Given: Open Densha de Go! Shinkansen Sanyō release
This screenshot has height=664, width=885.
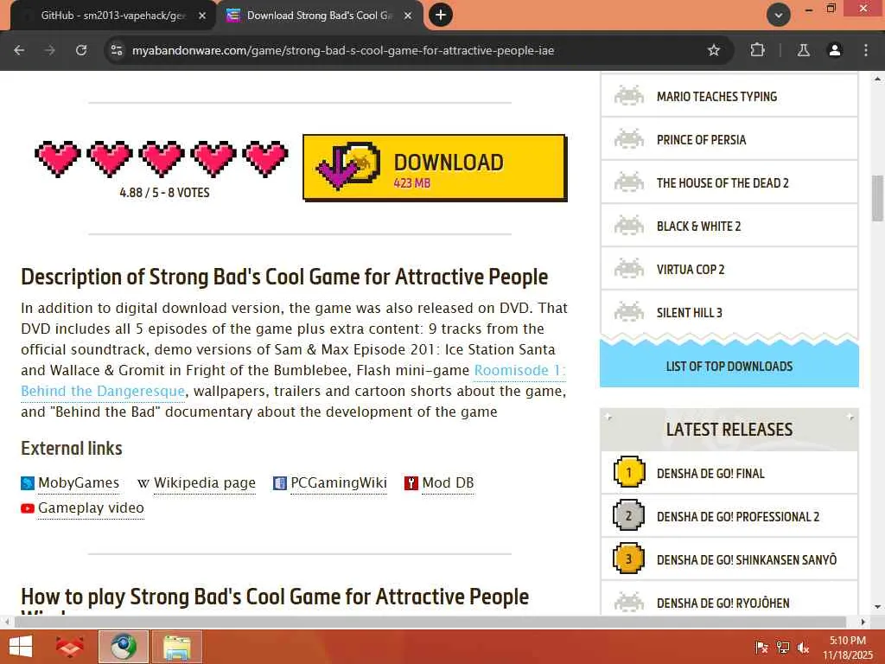Looking at the screenshot, I should [x=729, y=559].
